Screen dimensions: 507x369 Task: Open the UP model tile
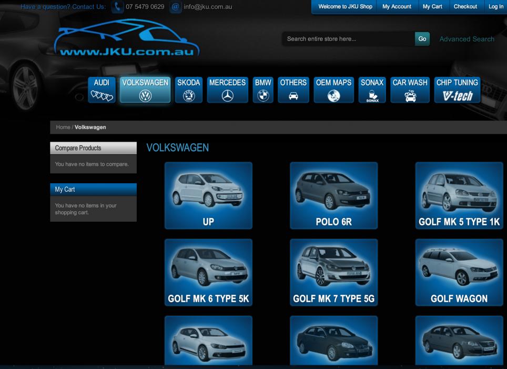(x=208, y=195)
